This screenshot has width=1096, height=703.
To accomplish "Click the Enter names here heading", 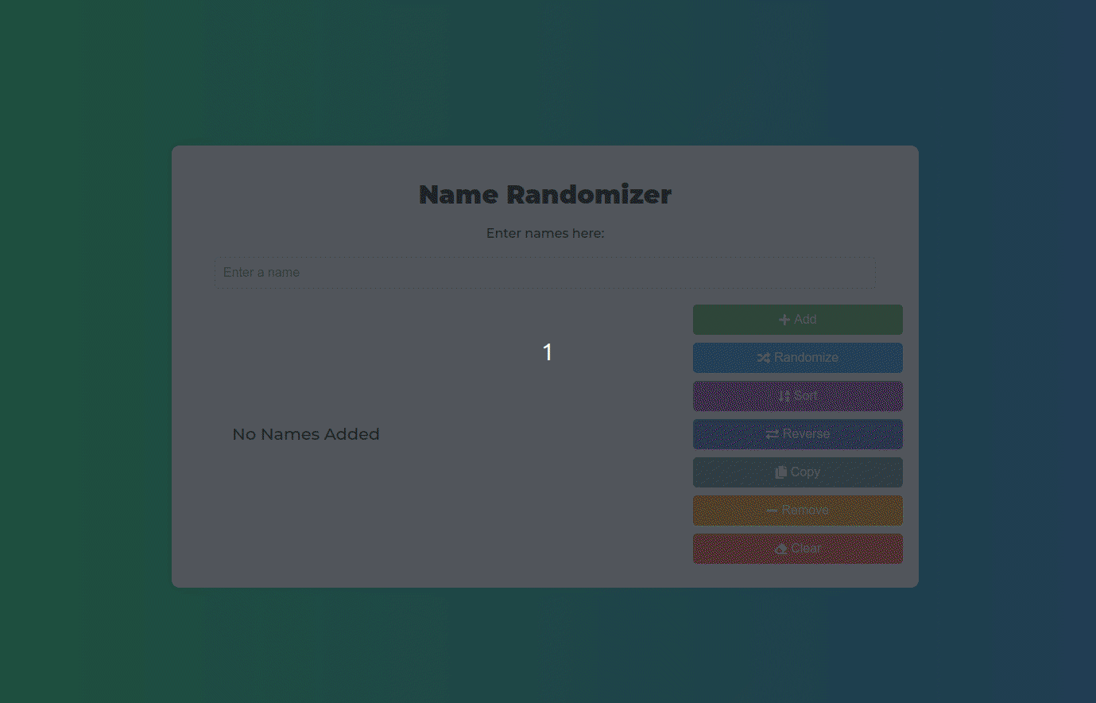I will coord(544,233).
